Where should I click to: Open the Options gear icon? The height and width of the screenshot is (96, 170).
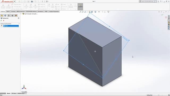point(47,1)
